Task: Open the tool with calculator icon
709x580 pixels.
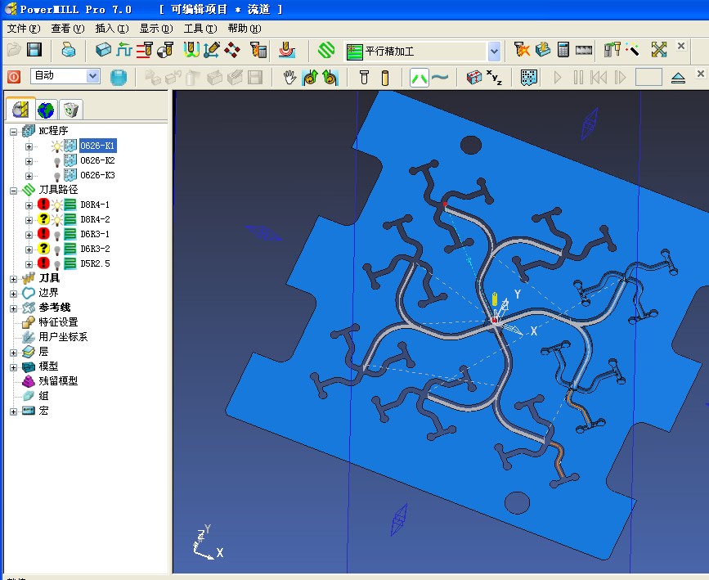Action: [258, 50]
